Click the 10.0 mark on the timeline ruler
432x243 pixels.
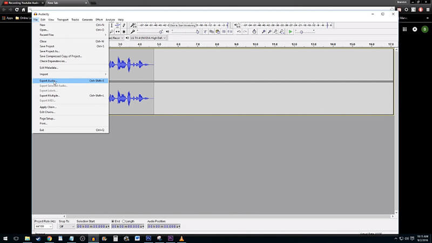pos(255,44)
